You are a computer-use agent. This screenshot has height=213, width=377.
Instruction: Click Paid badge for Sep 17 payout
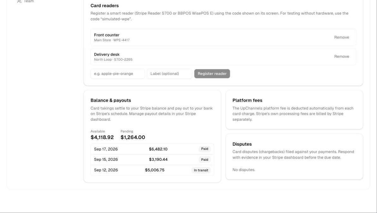pos(205,149)
